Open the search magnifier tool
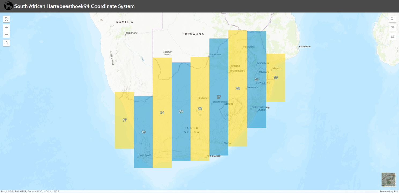 (392, 19)
